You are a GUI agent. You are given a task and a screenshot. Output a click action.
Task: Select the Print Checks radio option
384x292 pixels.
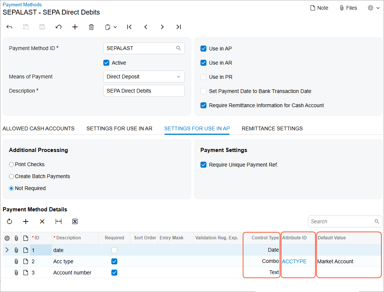coord(12,165)
